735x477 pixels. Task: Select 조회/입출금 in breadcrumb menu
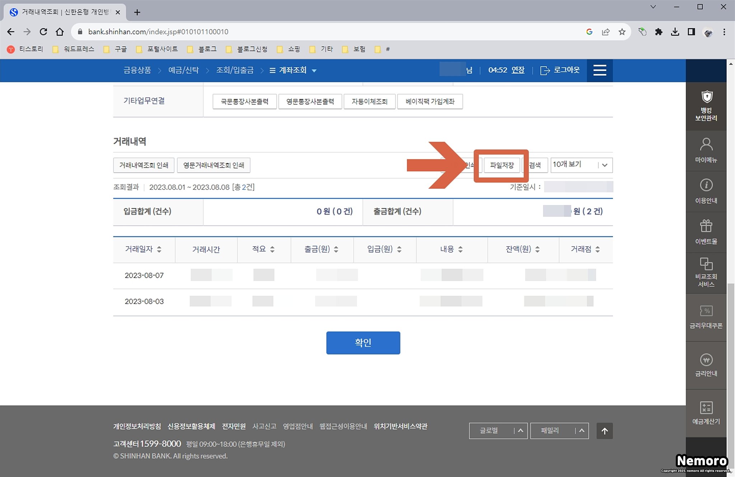(x=234, y=70)
